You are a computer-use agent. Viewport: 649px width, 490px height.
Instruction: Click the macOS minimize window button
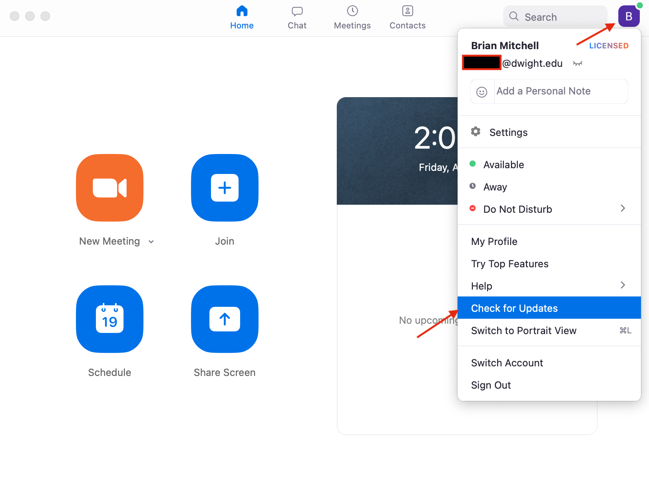pos(30,16)
